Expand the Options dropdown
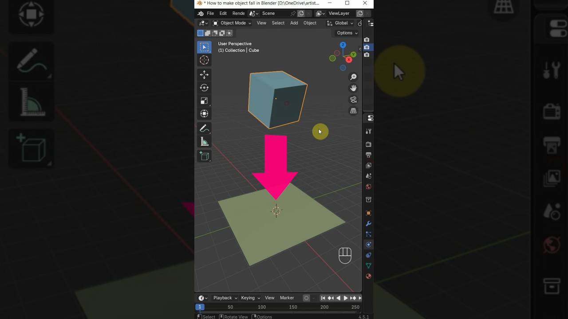Screen dimensions: 568x319 click(x=347, y=33)
